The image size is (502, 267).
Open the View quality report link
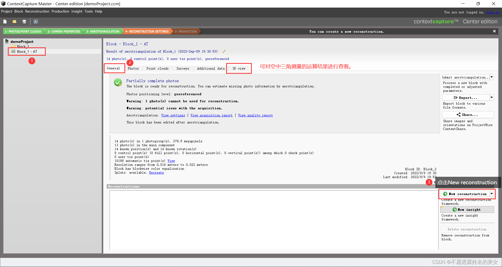[255, 115]
